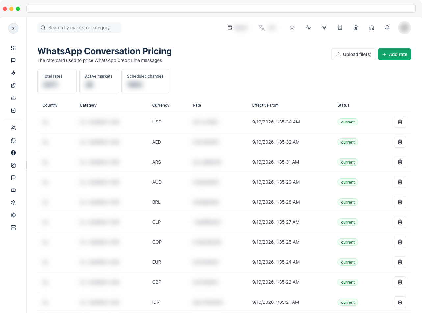This screenshot has height=313, width=422.
Task: Click the Country column header
Action: (x=50, y=105)
